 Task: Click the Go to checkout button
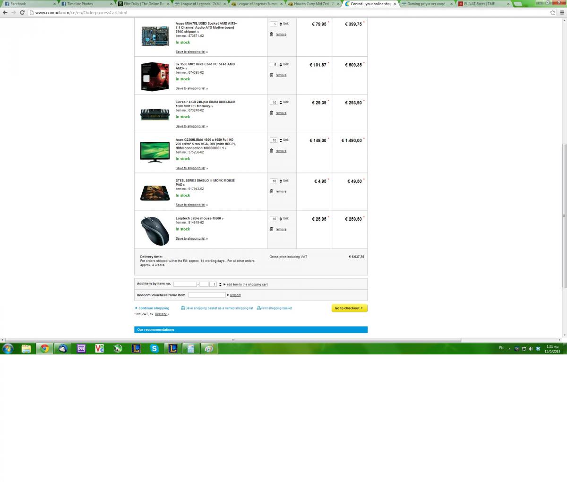349,308
